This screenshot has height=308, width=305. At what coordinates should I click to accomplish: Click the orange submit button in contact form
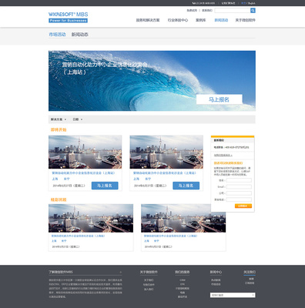tap(243, 206)
